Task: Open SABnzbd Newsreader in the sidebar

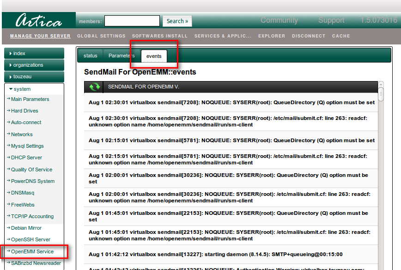Action: click(36, 263)
